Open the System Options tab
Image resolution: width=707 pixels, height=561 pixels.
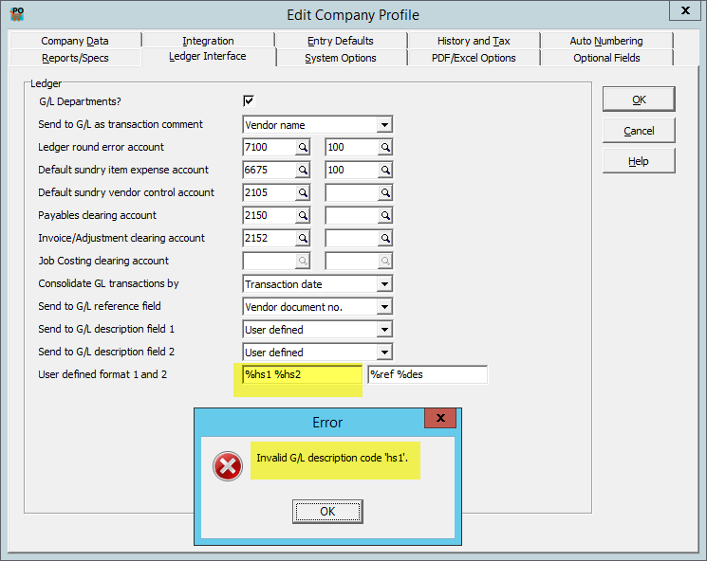340,58
